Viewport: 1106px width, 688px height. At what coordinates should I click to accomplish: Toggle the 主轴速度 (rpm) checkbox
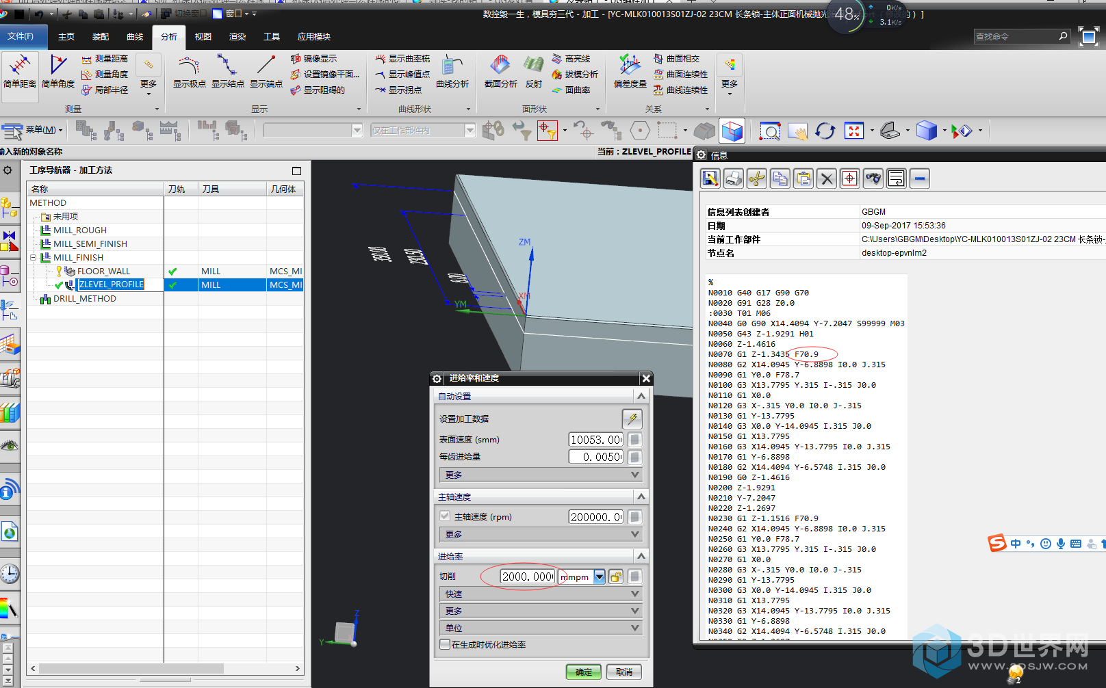tap(445, 516)
